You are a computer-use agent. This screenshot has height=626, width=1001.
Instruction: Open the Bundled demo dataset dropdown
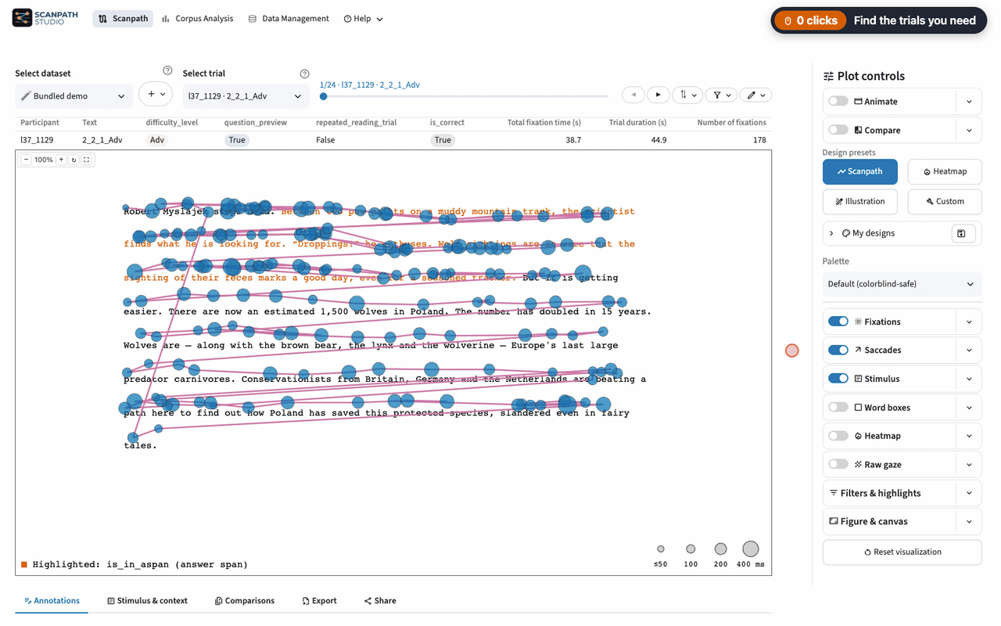[x=74, y=96]
